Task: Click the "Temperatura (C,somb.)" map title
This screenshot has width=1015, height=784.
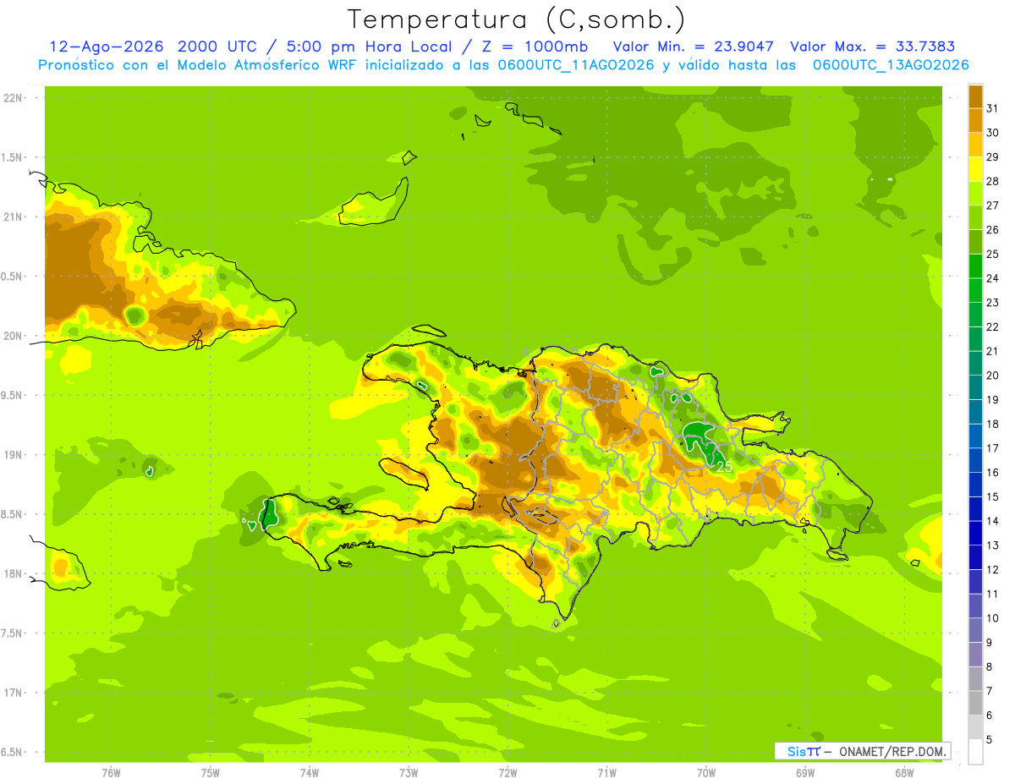Action: [517, 19]
